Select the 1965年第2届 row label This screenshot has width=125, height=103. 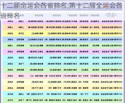point(112,27)
